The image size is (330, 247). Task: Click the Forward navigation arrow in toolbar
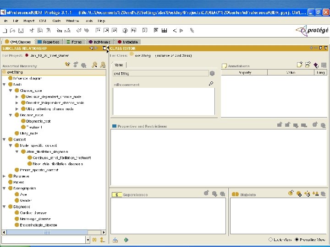181,31
